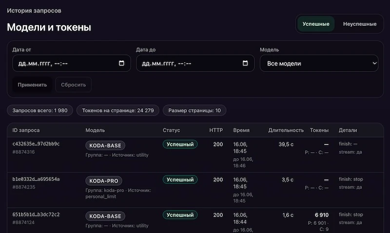390x233 pixels.
Task: Click the KODA-PRO model badge
Action: [x=104, y=180]
